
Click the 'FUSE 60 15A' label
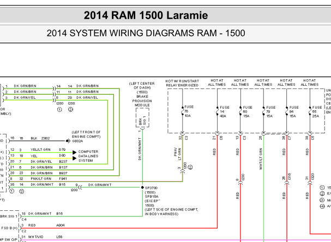(x=248, y=111)
